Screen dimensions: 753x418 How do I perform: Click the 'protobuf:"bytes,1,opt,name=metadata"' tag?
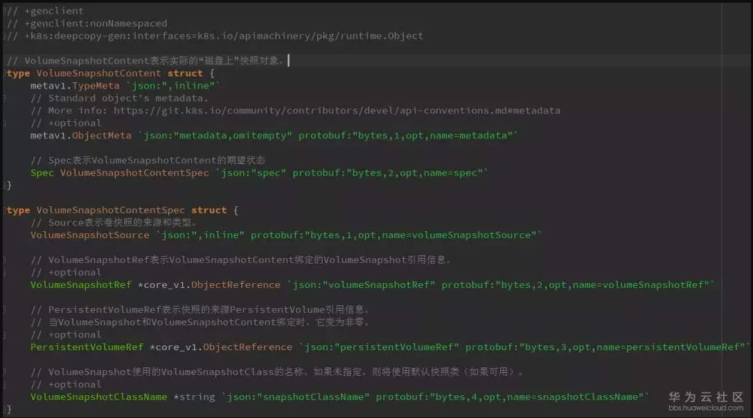[406, 136]
